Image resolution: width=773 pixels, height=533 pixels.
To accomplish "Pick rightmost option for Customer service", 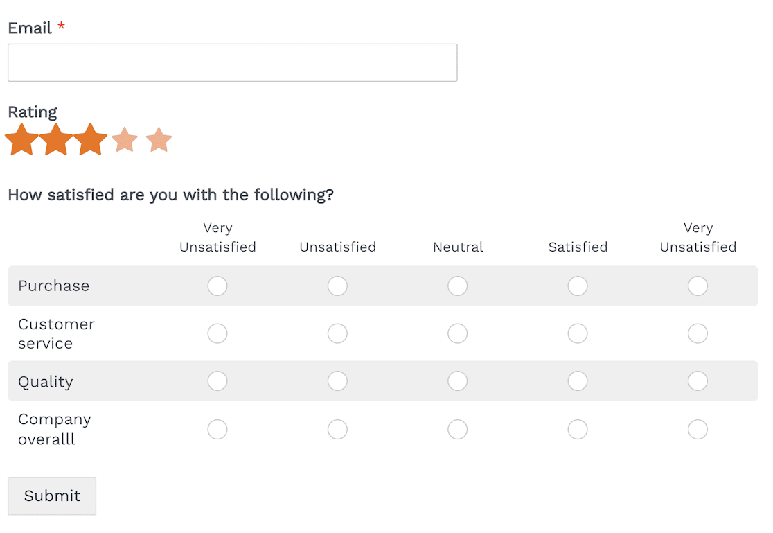I will click(x=698, y=333).
